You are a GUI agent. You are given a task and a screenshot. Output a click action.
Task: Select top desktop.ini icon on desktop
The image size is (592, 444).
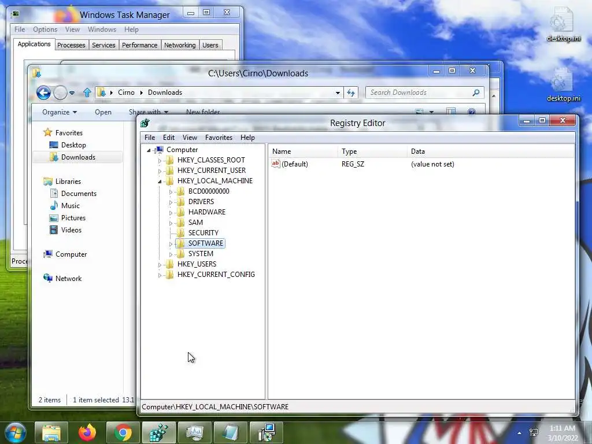point(563,24)
